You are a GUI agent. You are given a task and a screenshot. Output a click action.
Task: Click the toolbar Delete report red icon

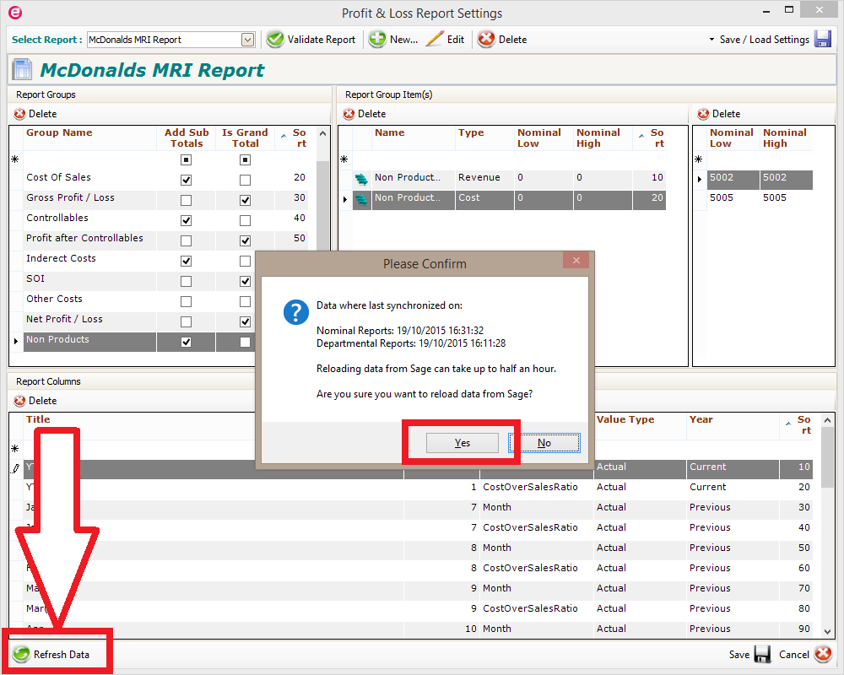(486, 40)
